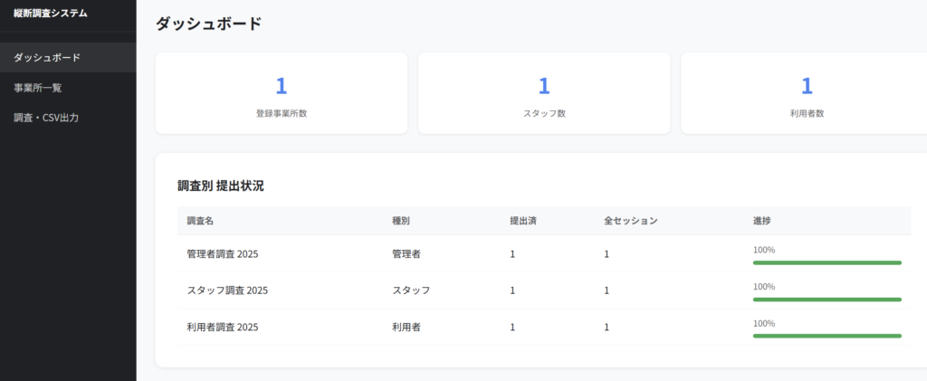This screenshot has height=381, width=927.
Task: Select the 利用者数 stat card
Action: click(806, 94)
